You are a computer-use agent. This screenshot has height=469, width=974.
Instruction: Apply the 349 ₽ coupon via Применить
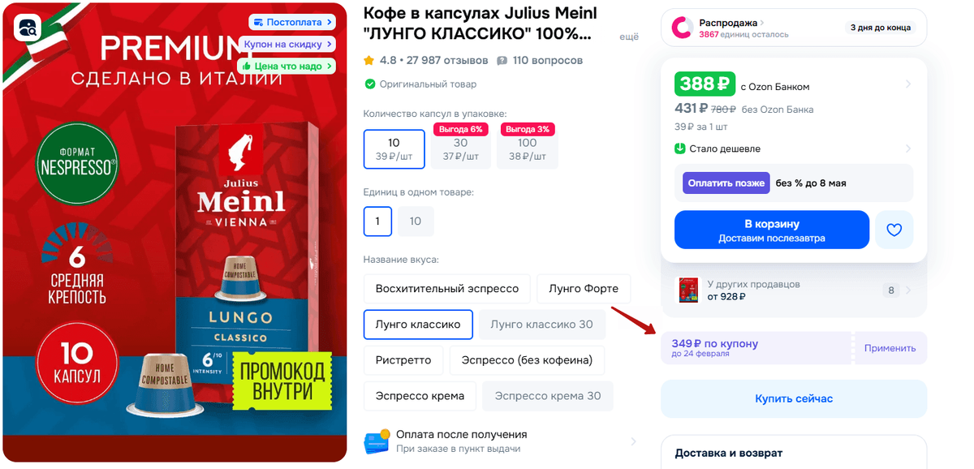[x=890, y=348]
